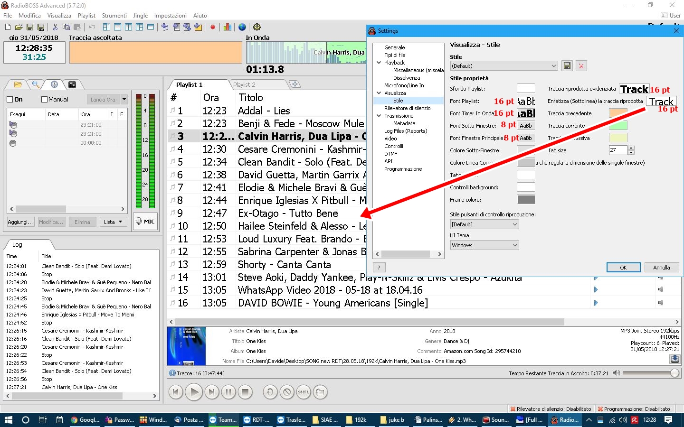Open the Lista dropdown button

coord(113,222)
